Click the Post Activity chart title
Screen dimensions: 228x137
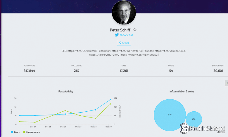click(x=66, y=92)
